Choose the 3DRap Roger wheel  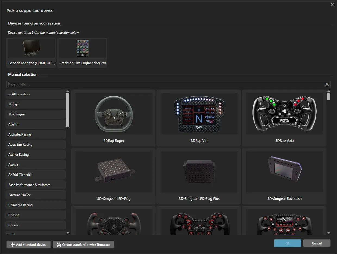[x=113, y=118]
